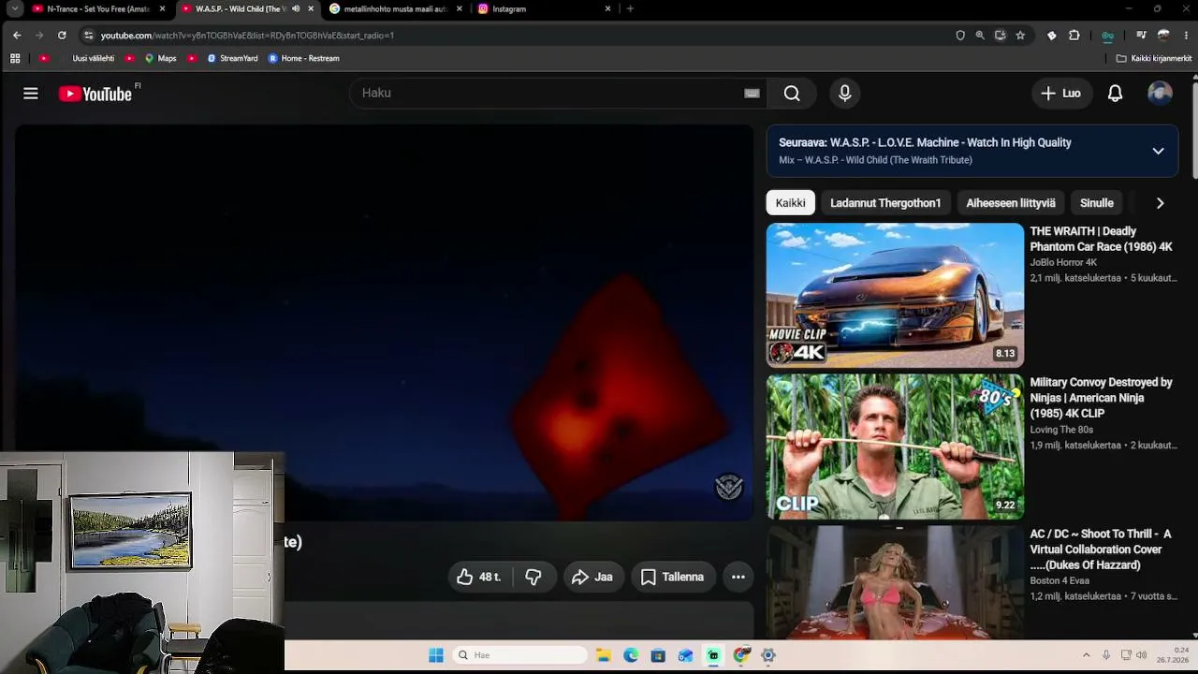Show hidden system tray icons
The image size is (1198, 674).
point(1086,655)
